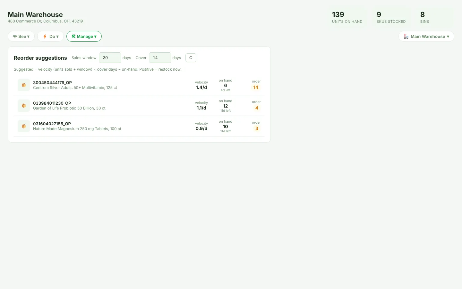The image size is (462, 289).
Task: Edit the Cover days field
Action: 160,58
